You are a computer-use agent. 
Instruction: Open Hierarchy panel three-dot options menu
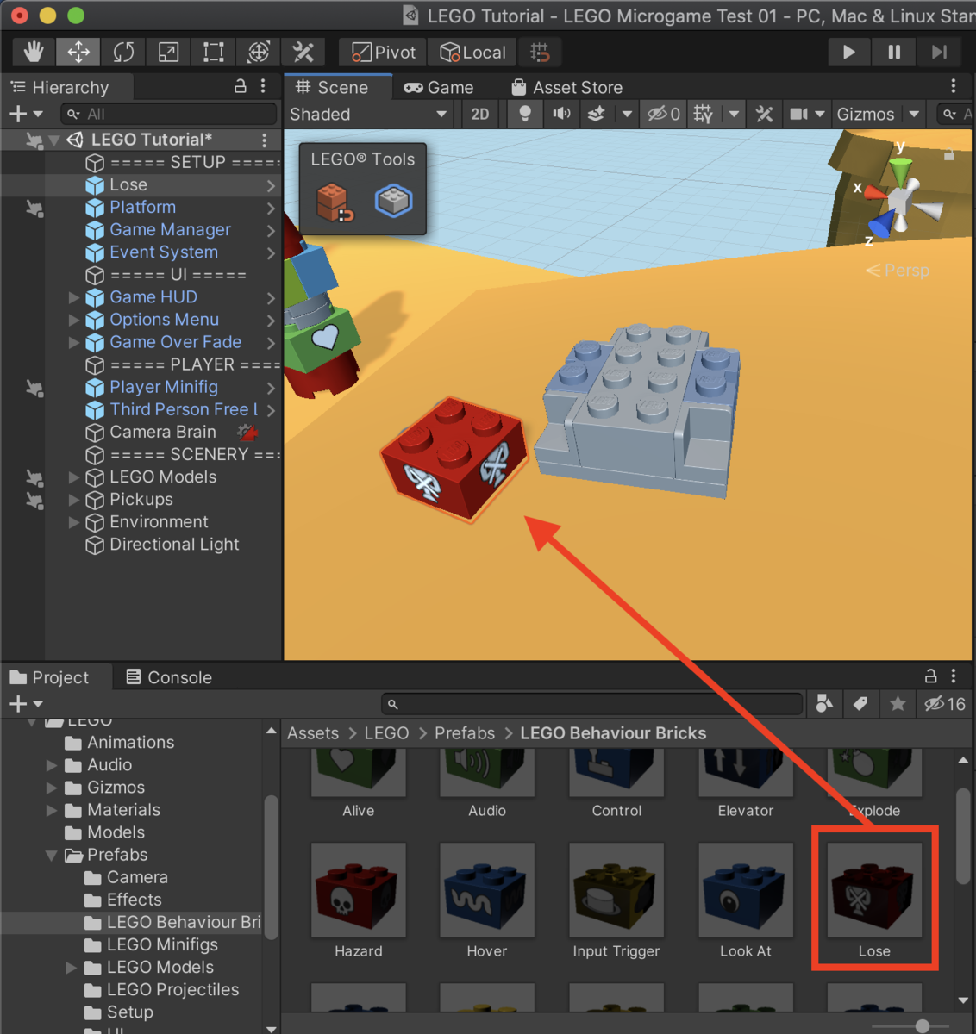(x=263, y=86)
